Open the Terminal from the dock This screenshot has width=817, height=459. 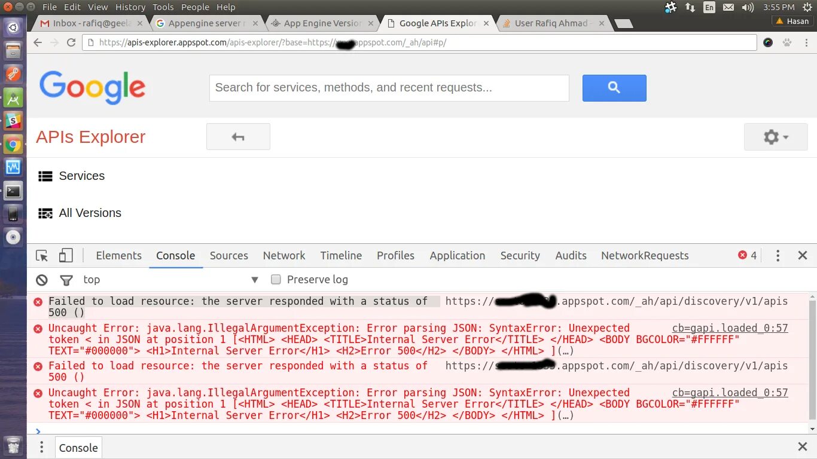pyautogui.click(x=13, y=191)
